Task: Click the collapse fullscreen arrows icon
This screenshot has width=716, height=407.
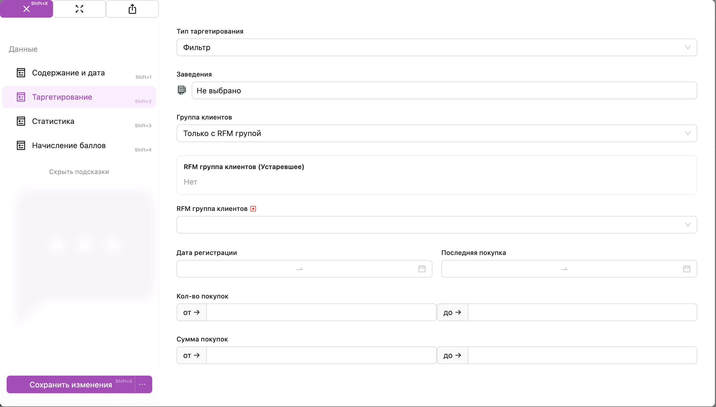Action: (x=79, y=9)
